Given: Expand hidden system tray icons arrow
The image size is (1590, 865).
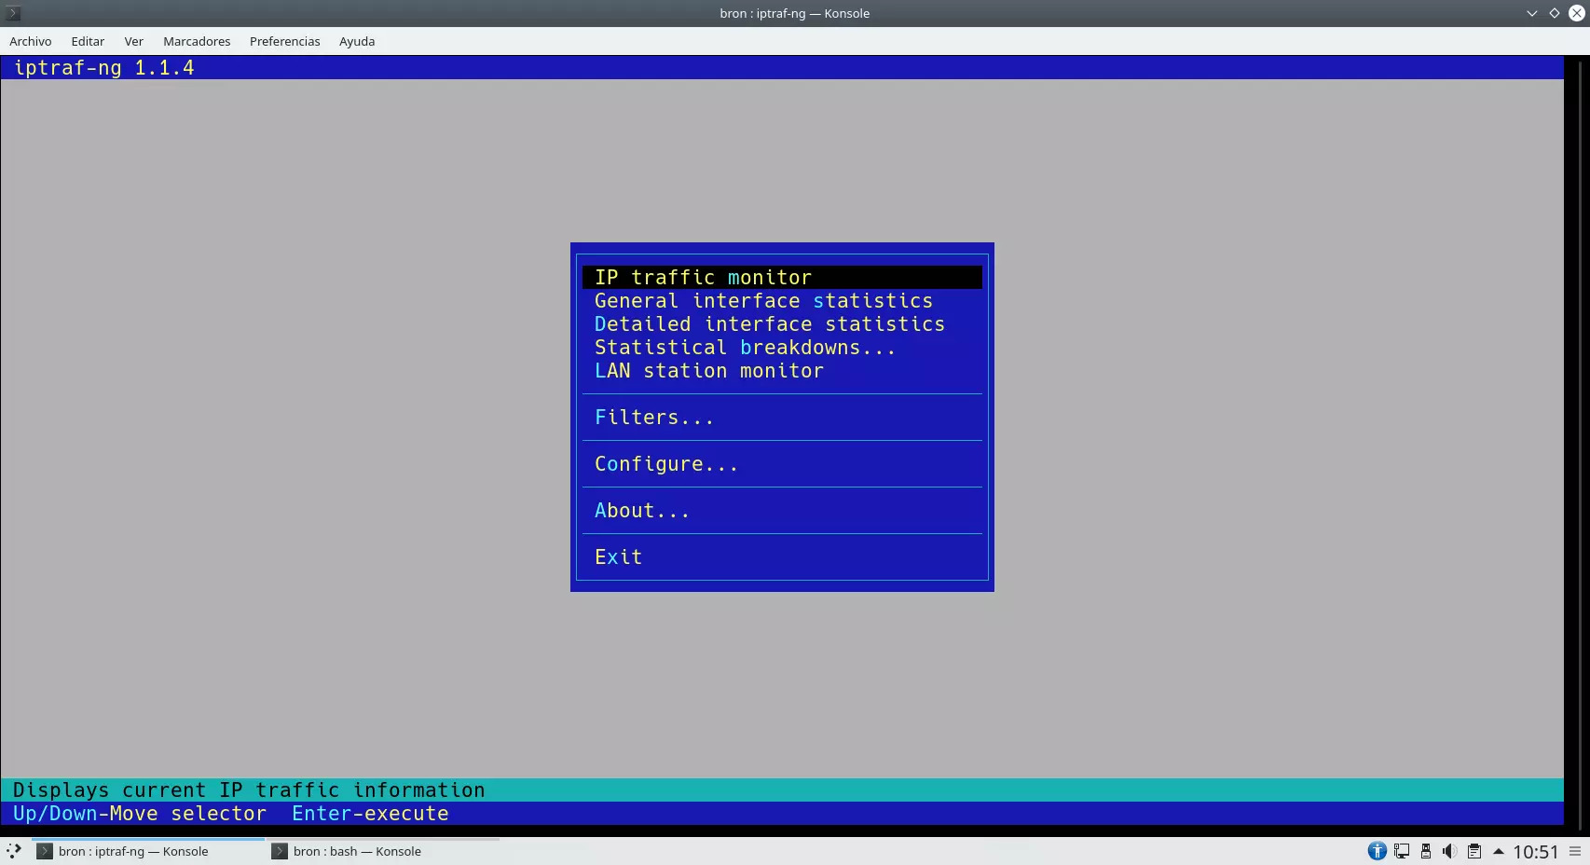Looking at the screenshot, I should click(x=1499, y=851).
